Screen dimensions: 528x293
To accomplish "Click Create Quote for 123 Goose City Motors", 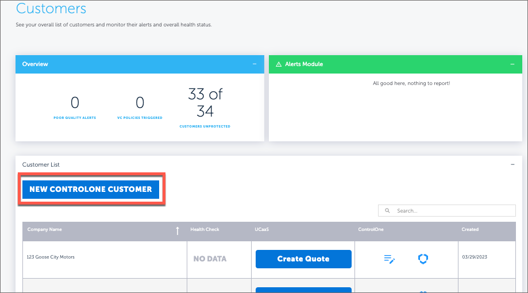I will 303,259.
